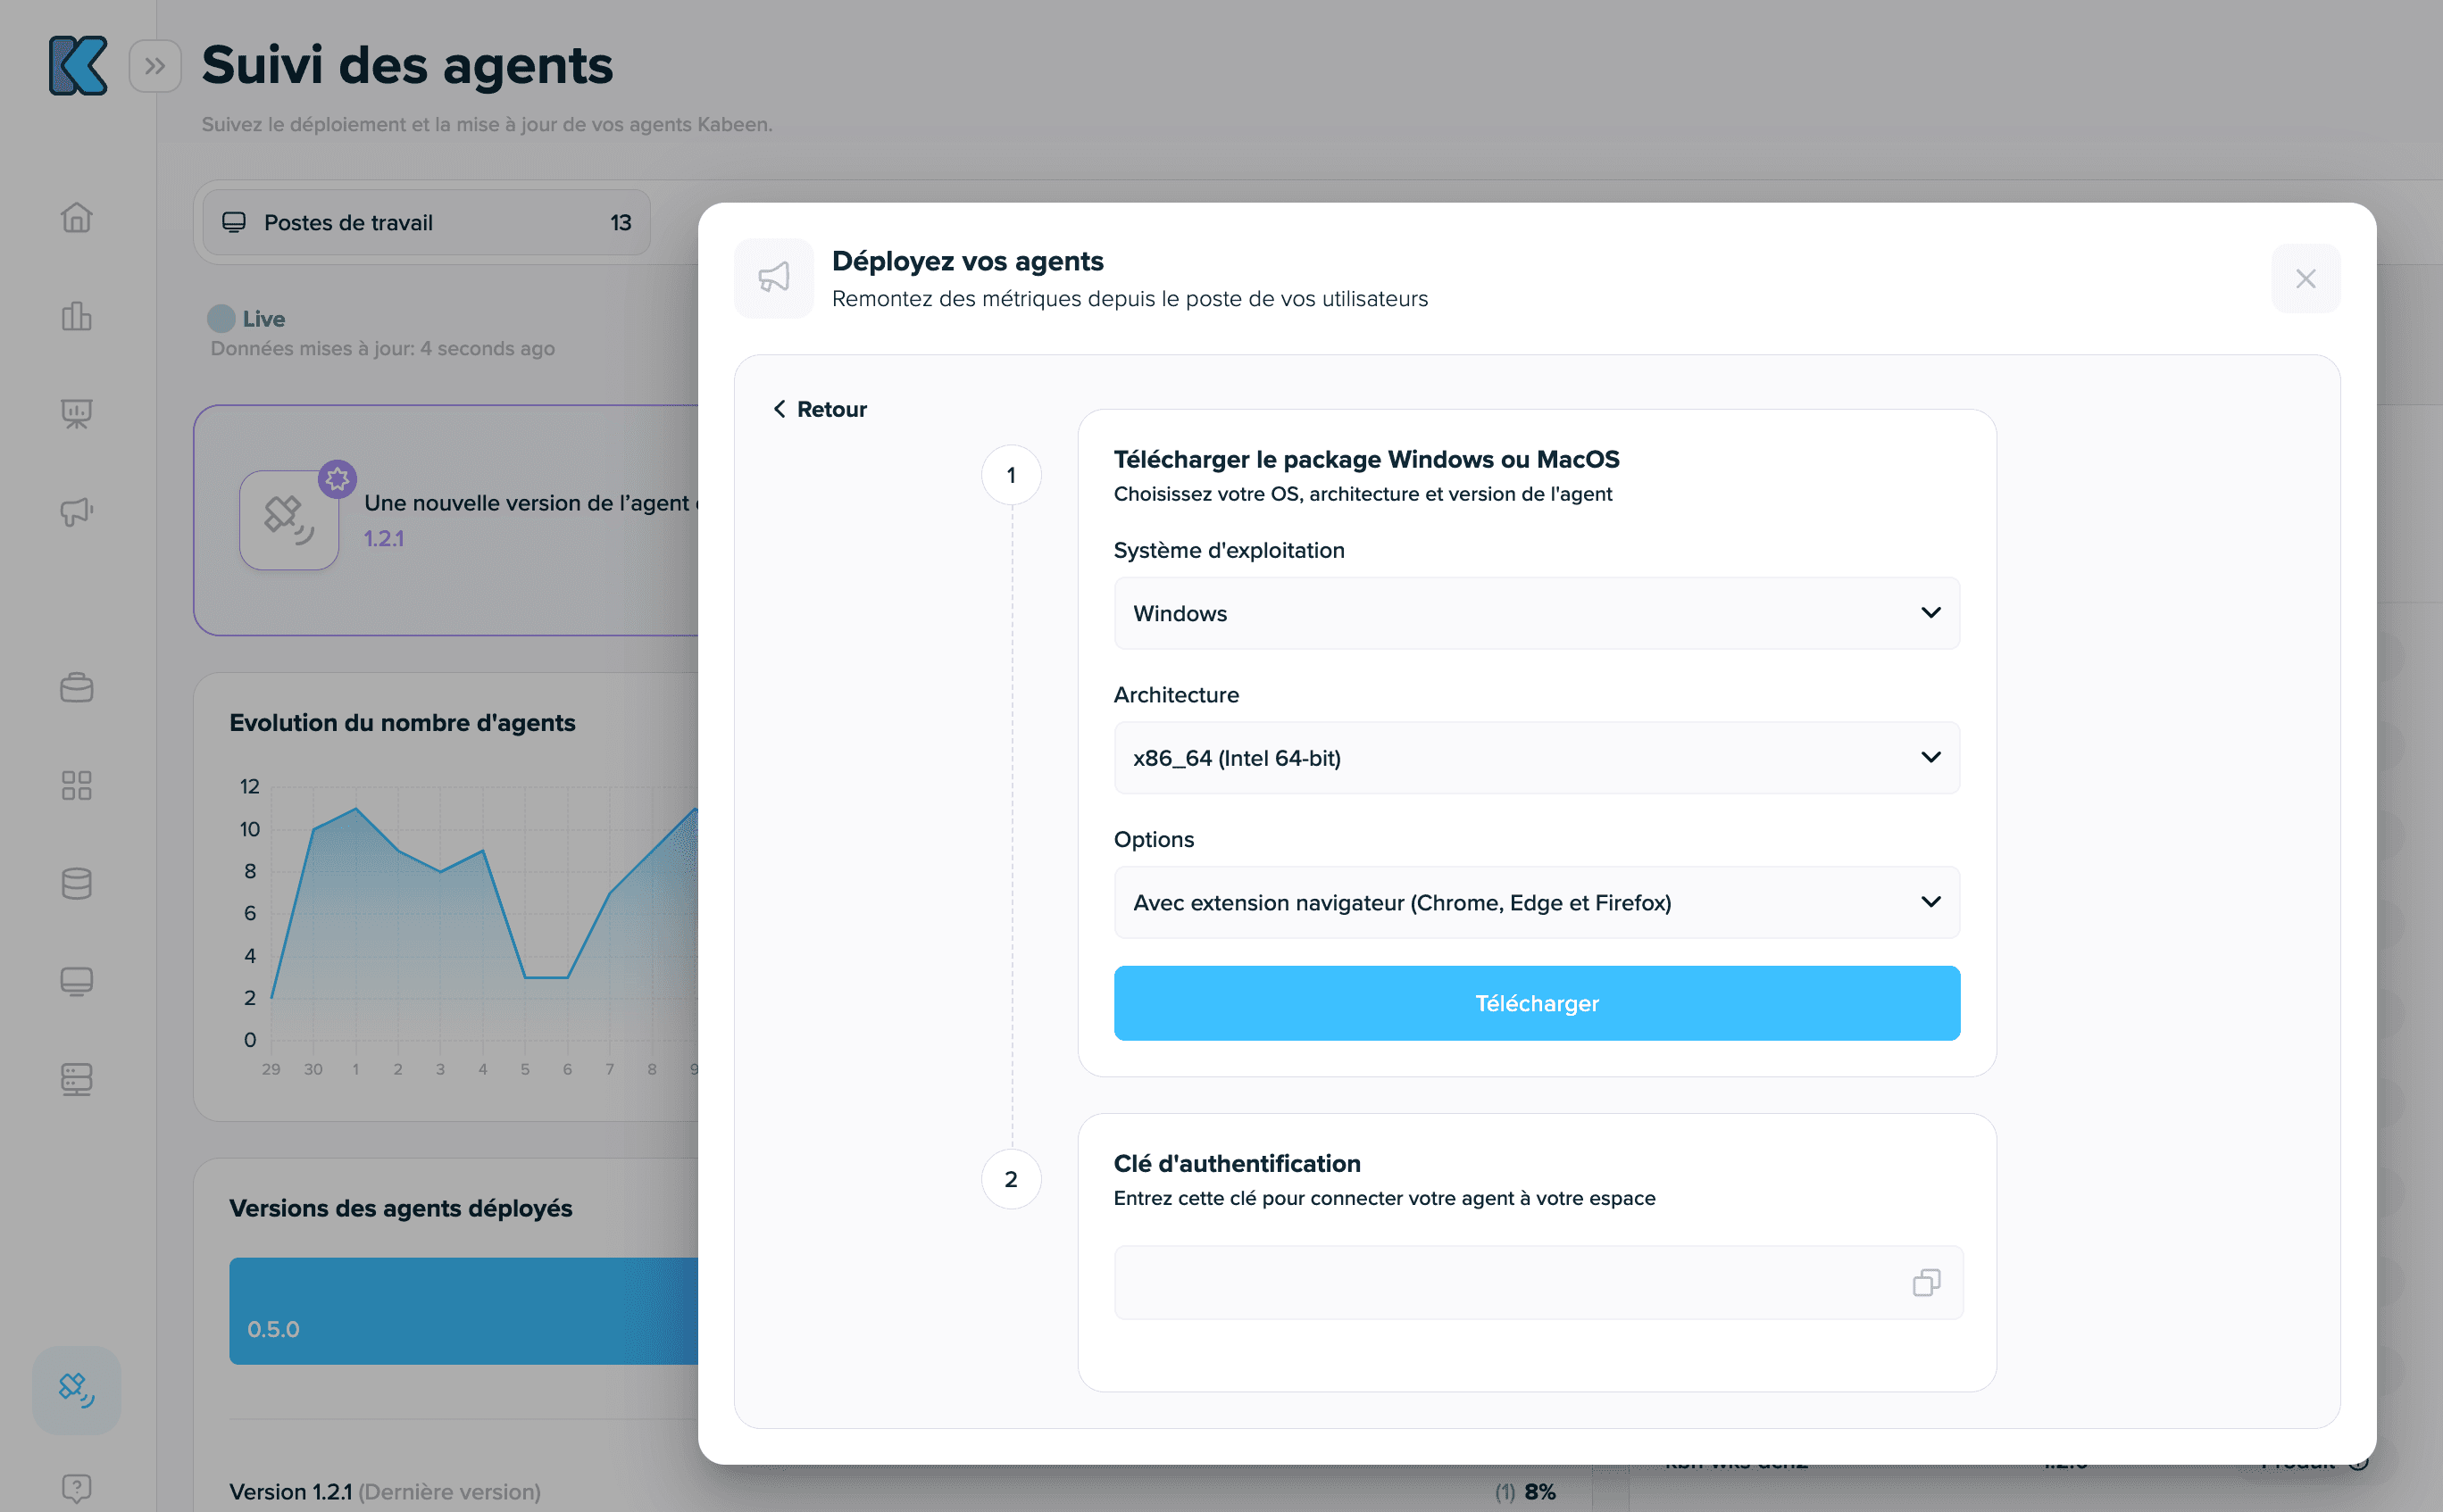
Task: Copy the authentication key
Action: (x=1926, y=1282)
